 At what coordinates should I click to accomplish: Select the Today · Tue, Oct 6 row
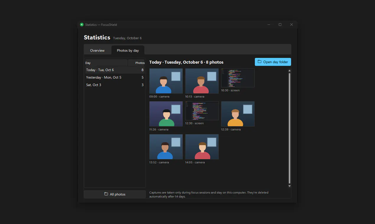[x=115, y=70]
